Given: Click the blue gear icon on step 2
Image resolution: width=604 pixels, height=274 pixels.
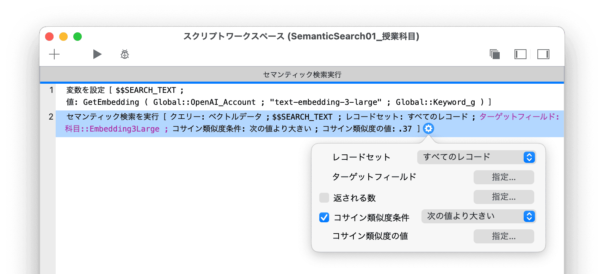Looking at the screenshot, I should pos(428,129).
